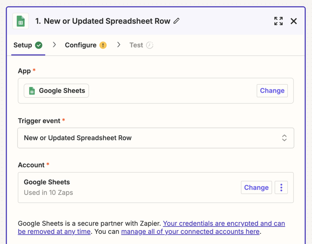
Task: Go to the Test tab
Action: coord(136,45)
